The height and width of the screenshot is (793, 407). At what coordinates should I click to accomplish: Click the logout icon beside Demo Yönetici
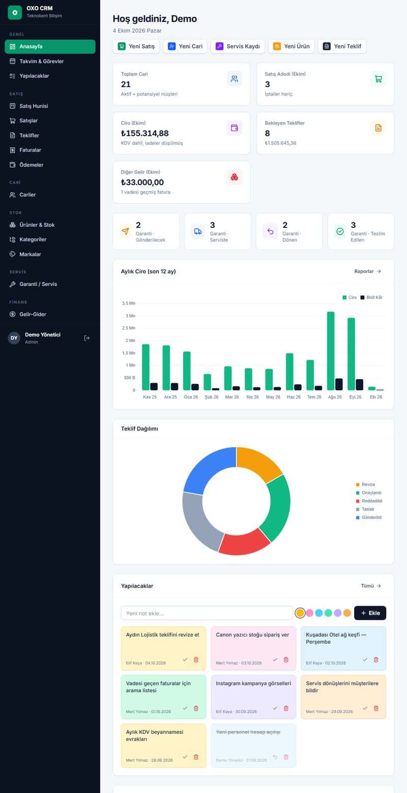pos(87,338)
